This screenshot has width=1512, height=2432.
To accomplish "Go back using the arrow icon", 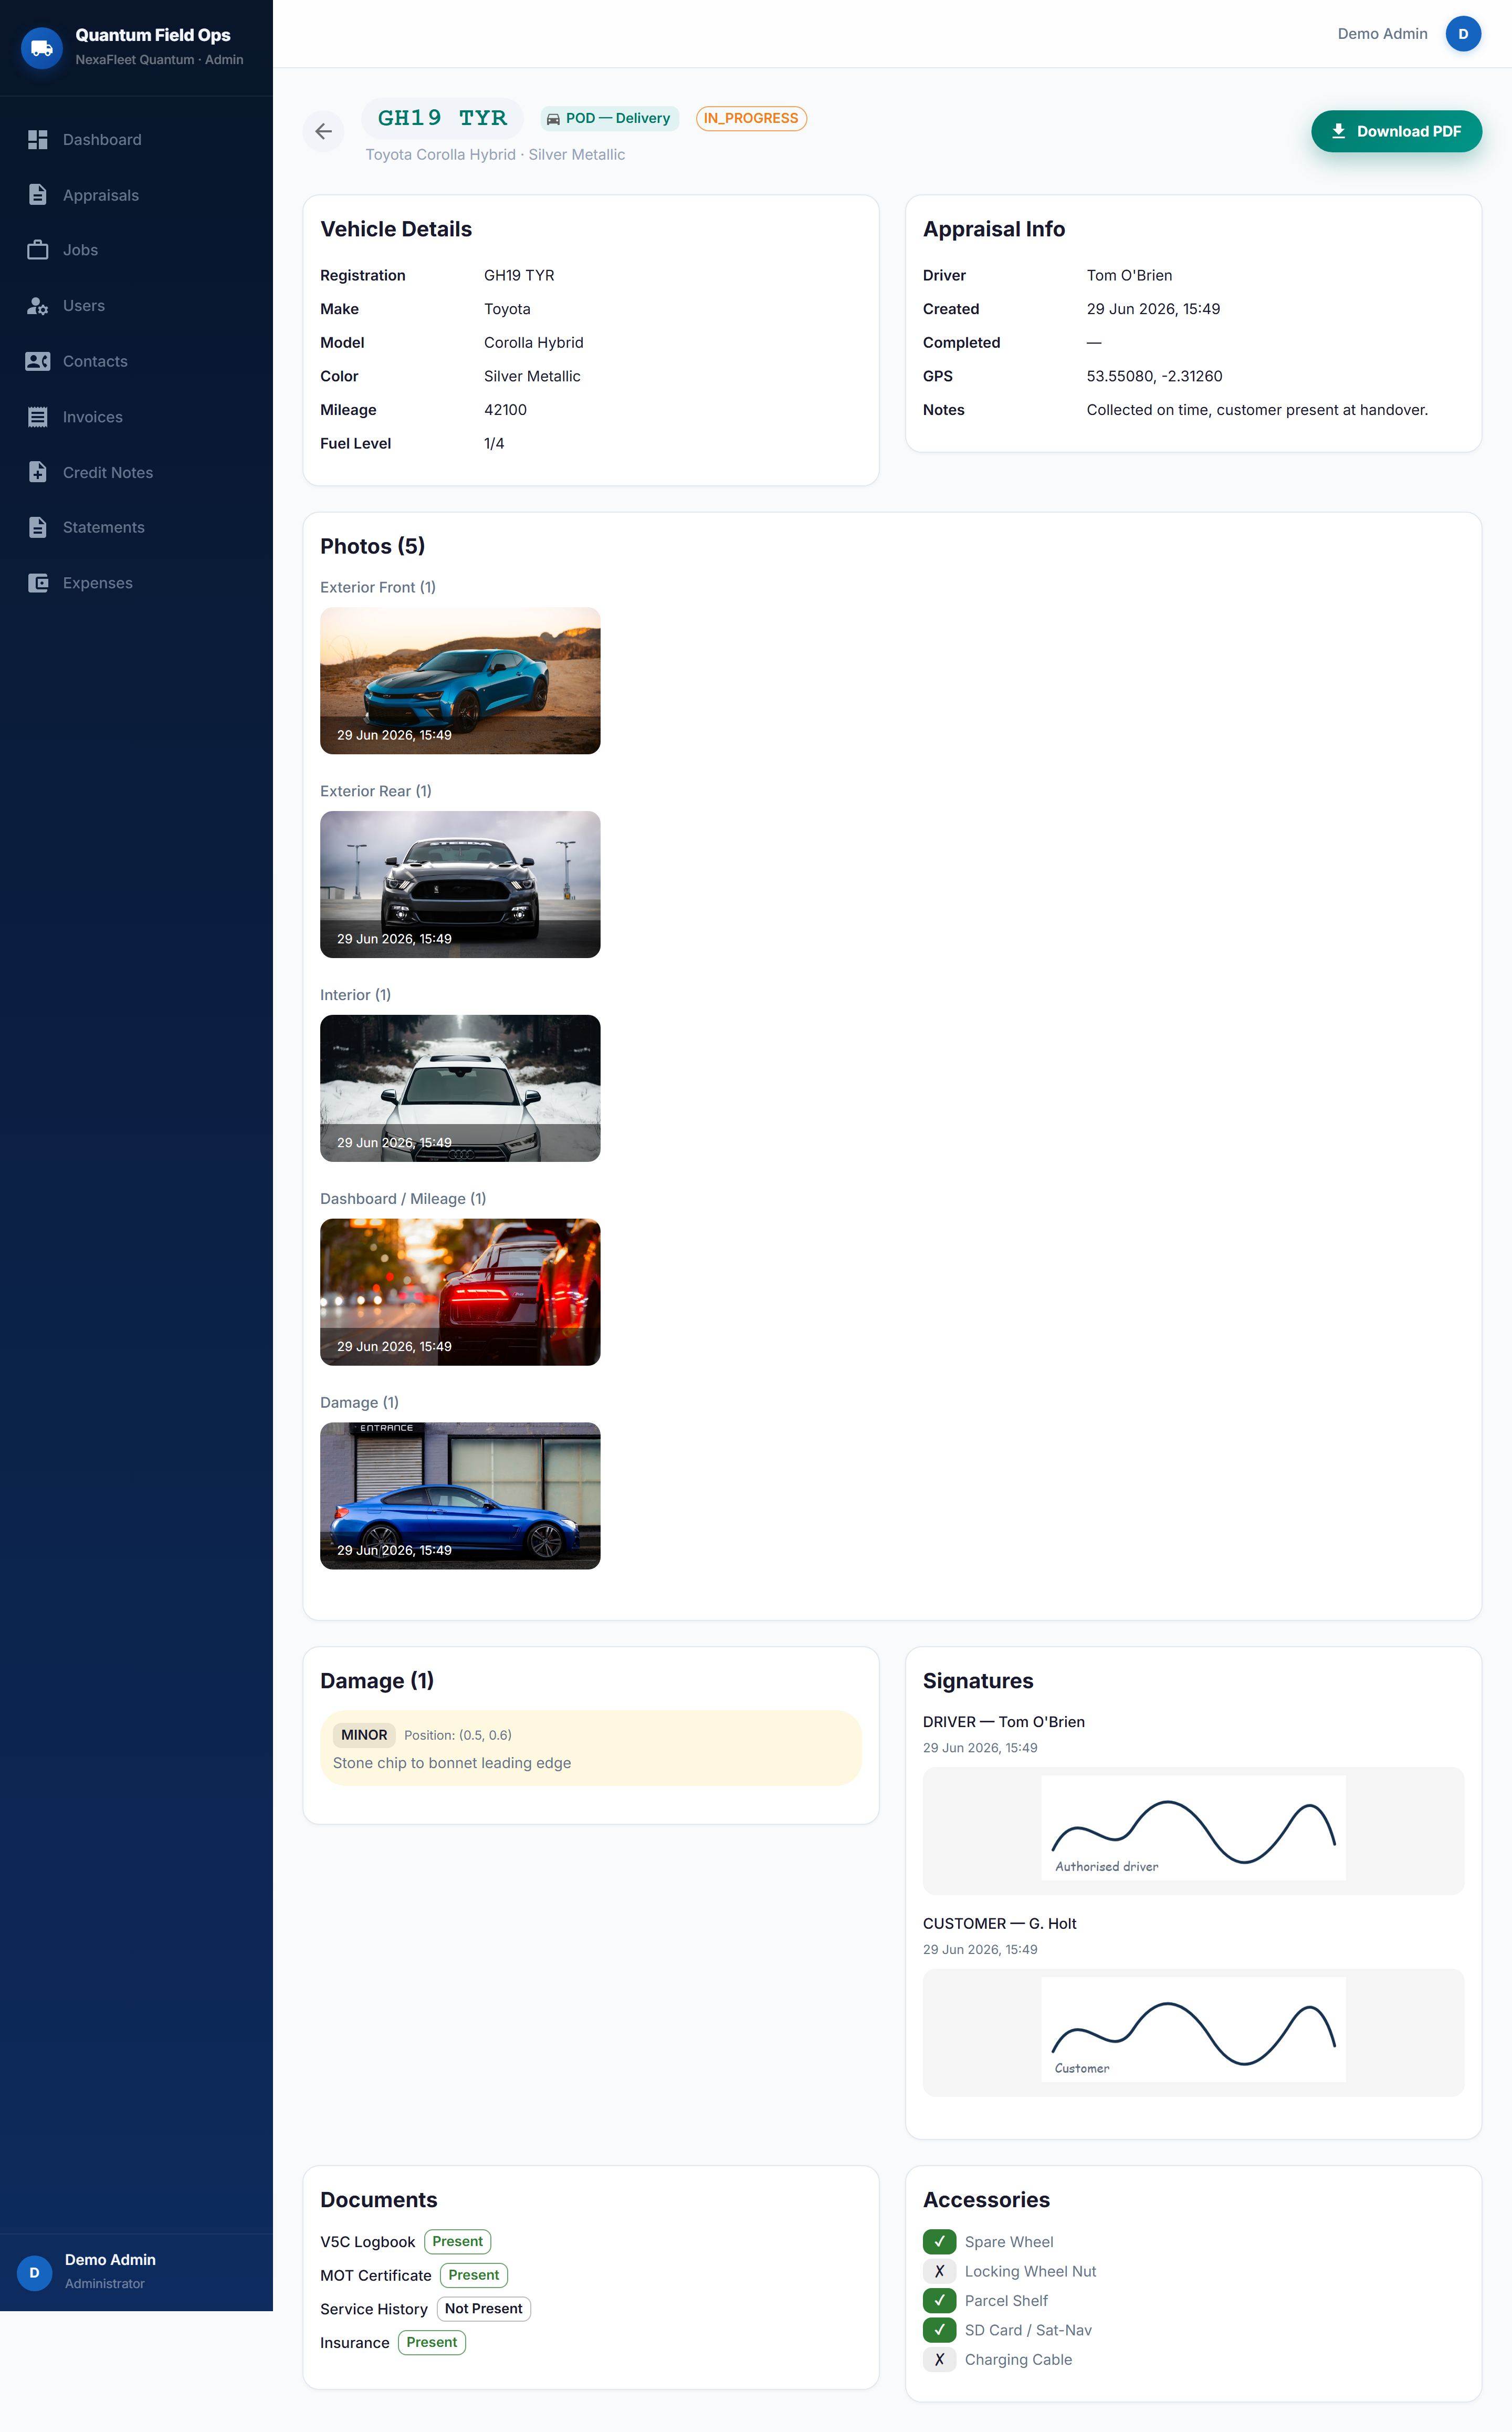I will pyautogui.click(x=323, y=131).
